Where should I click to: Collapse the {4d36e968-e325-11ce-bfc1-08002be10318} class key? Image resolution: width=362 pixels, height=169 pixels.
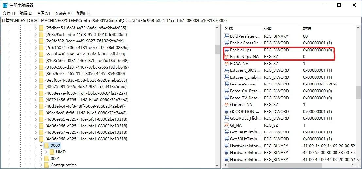click(36, 139)
